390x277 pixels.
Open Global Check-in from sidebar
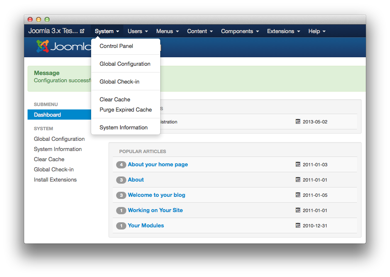click(54, 170)
